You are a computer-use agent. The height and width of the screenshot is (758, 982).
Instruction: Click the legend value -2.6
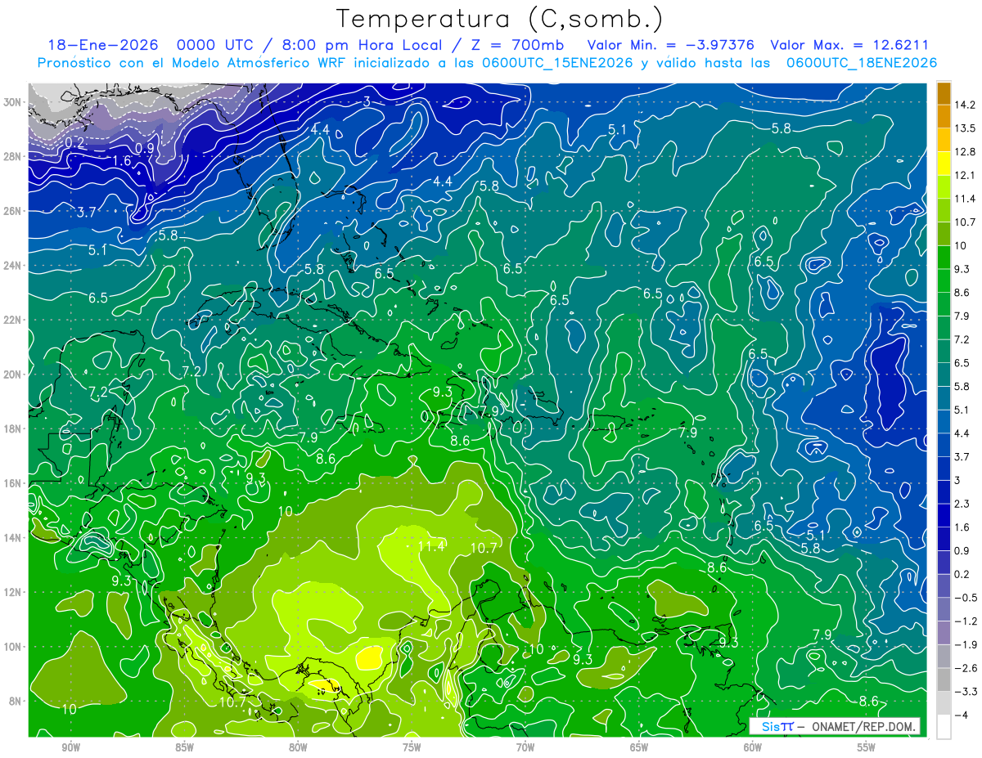coord(966,668)
